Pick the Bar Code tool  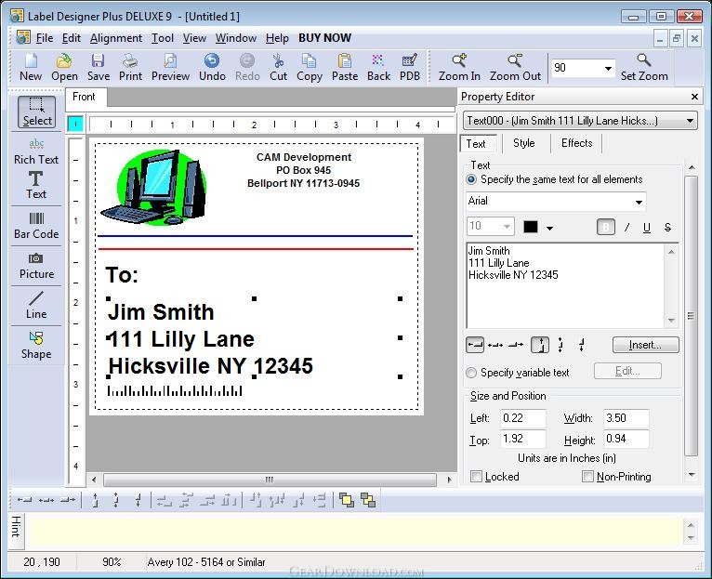36,226
